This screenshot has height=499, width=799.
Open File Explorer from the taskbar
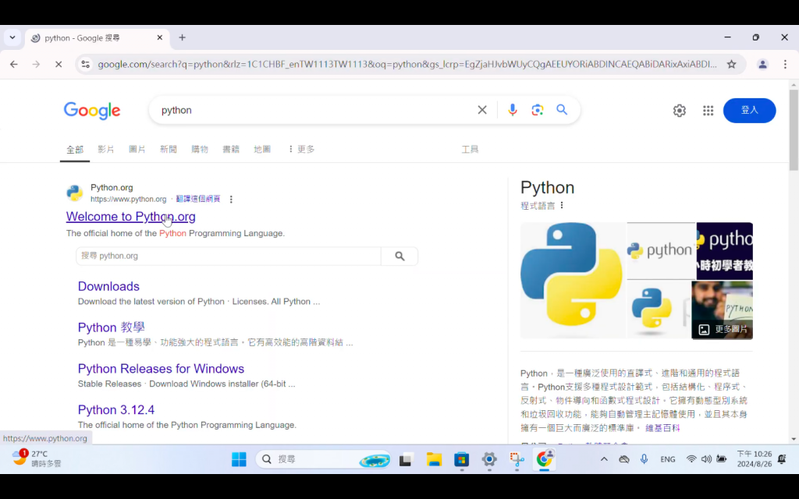click(434, 459)
